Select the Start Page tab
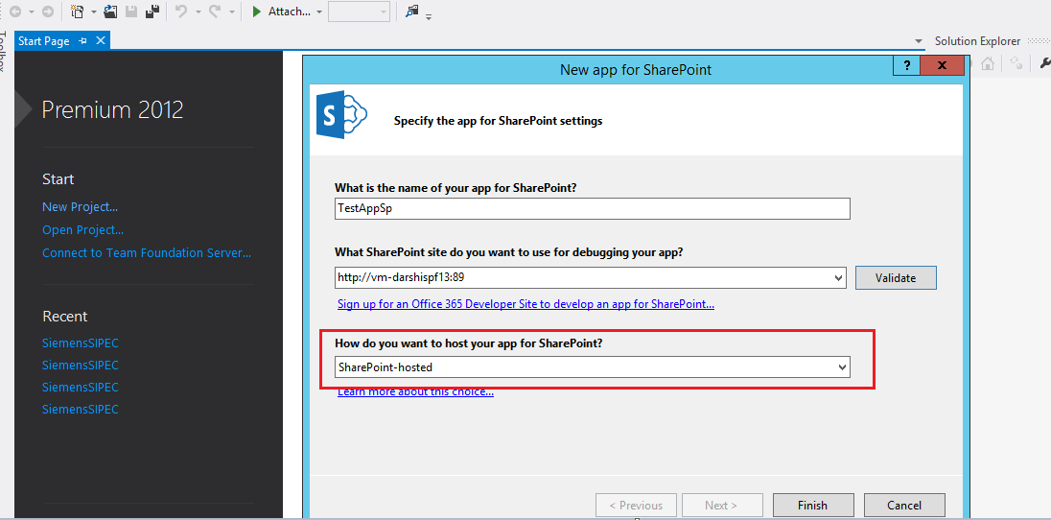The width and height of the screenshot is (1051, 520). (x=44, y=41)
